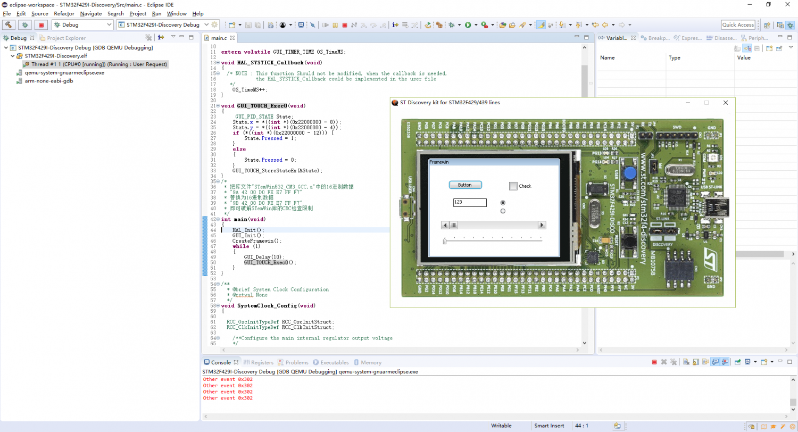798x432 pixels.
Task: Switch to the Expressions tab
Action: tap(688, 38)
